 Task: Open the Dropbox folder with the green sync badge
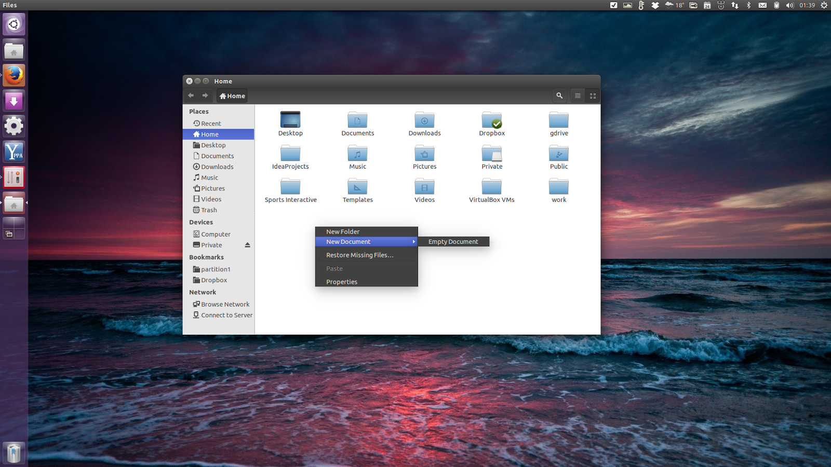491,120
